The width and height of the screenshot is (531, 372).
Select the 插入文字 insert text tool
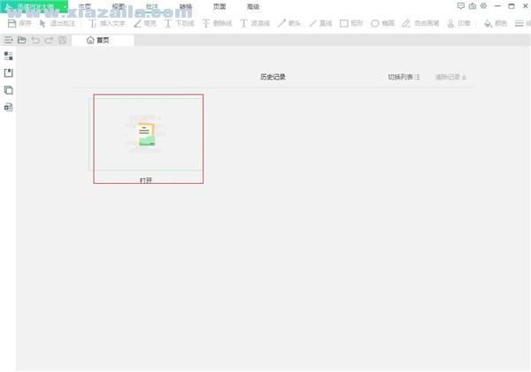click(107, 23)
